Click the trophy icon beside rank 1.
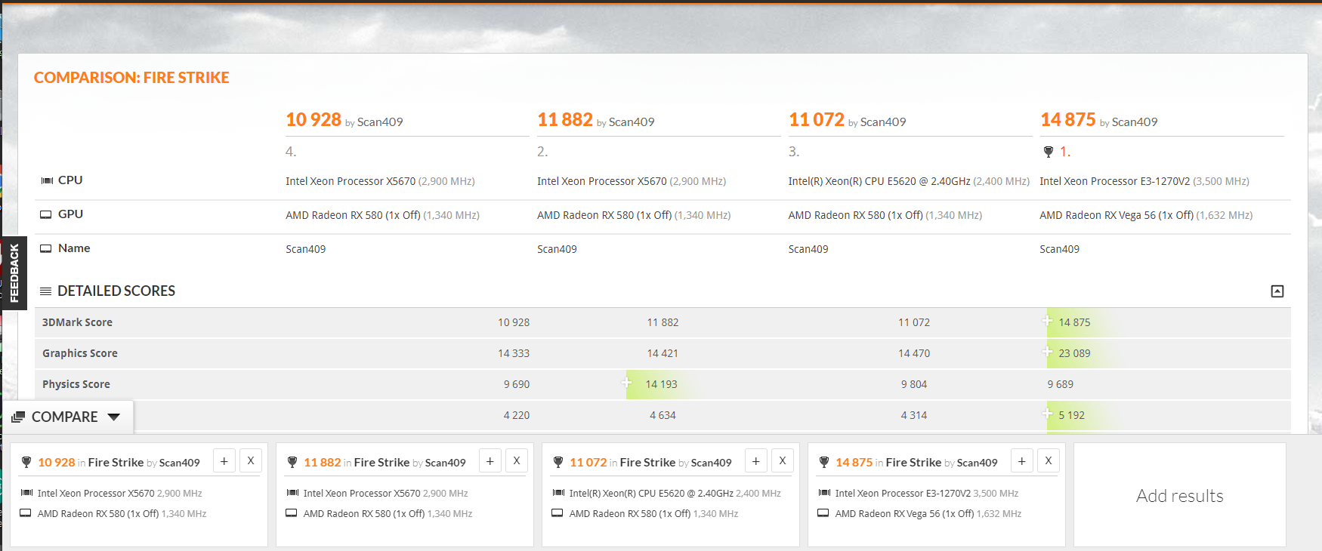 (x=1049, y=152)
